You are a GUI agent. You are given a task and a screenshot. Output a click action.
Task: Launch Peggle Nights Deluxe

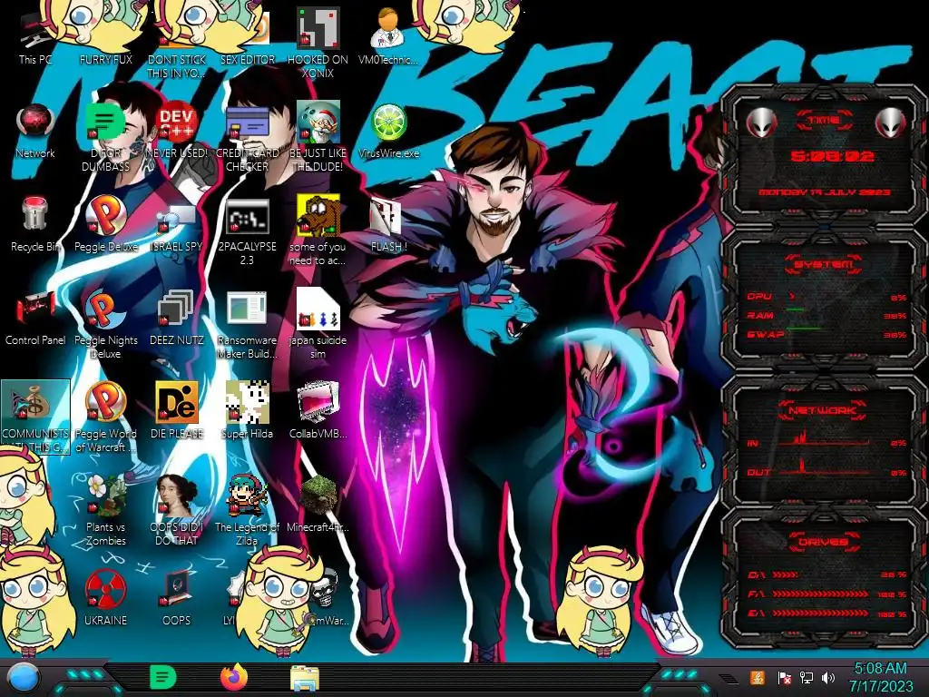click(x=105, y=325)
